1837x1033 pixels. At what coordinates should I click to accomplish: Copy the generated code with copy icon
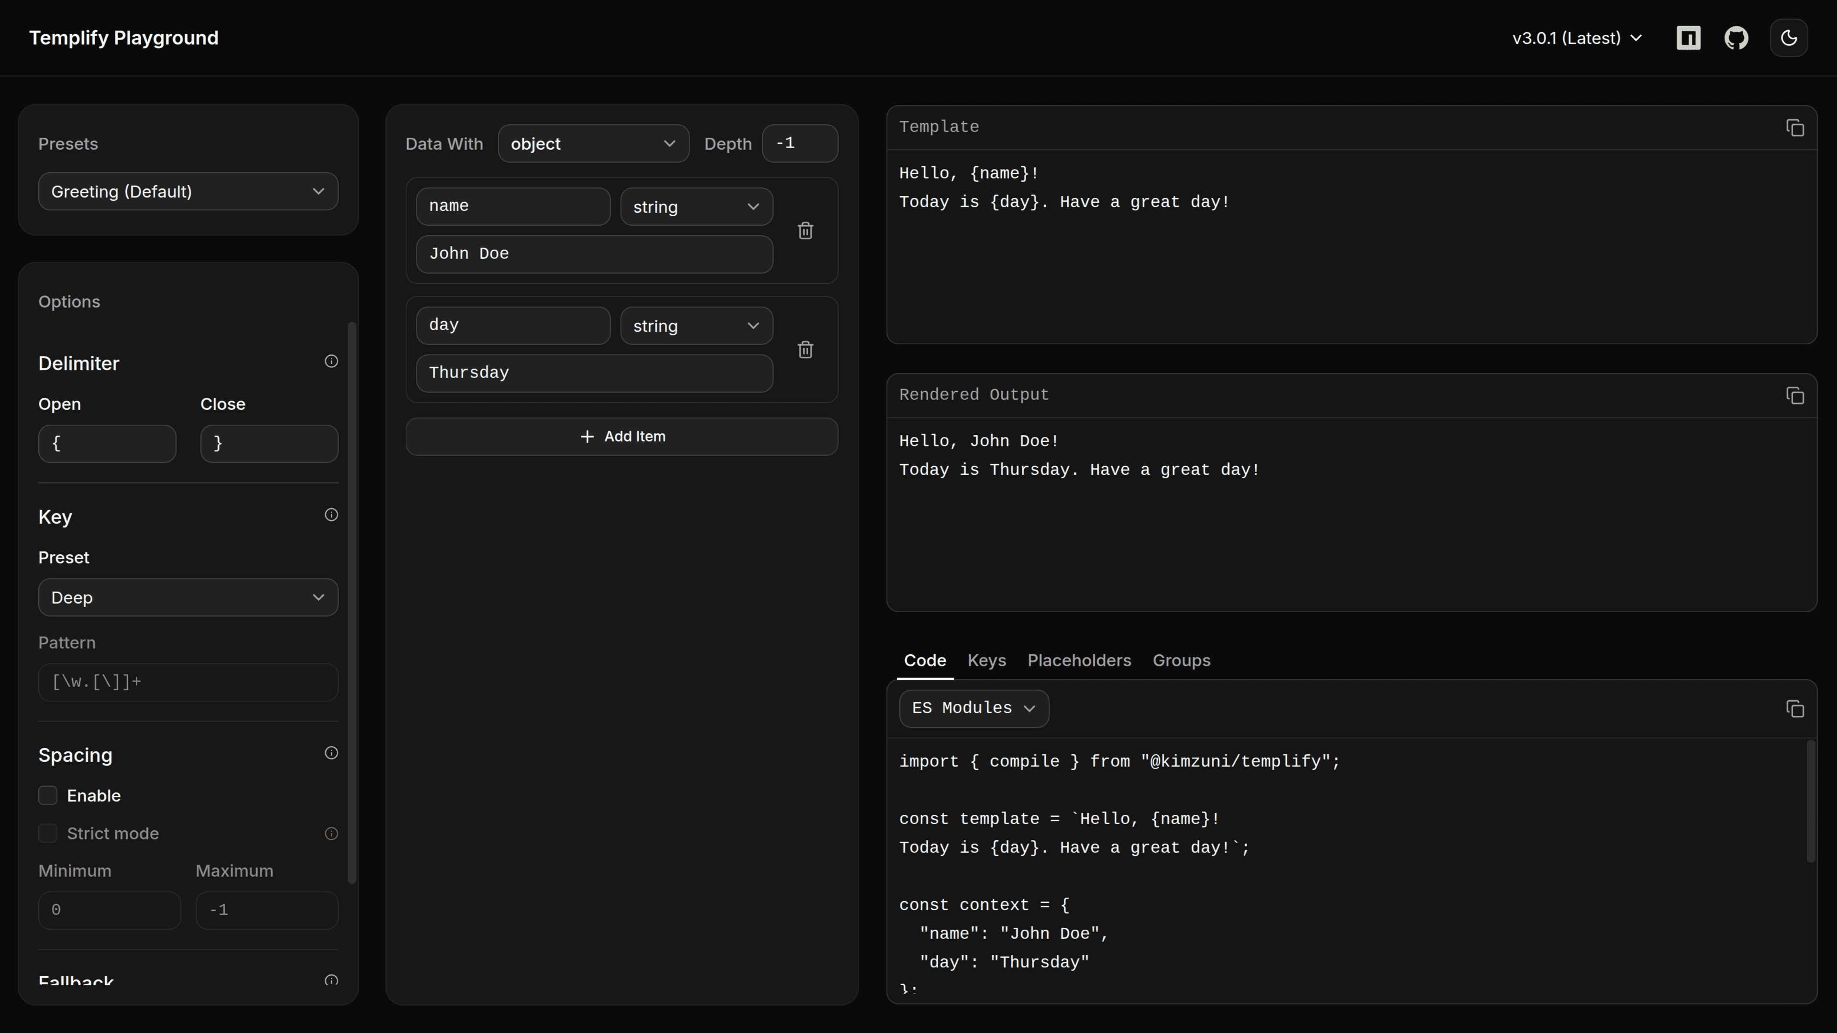1794,709
